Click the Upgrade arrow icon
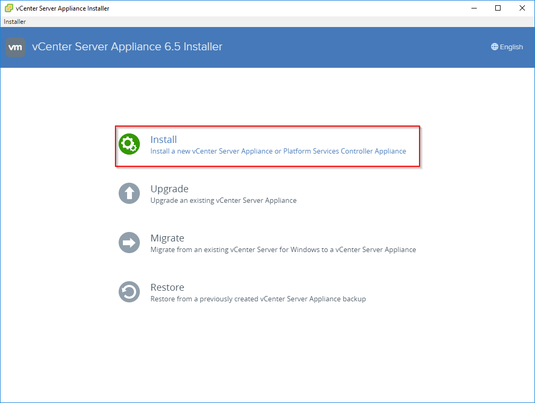This screenshot has width=535, height=403. coord(129,193)
